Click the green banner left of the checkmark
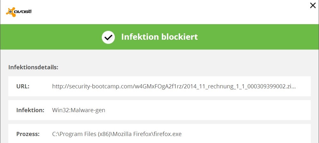 pyautogui.click(x=51, y=37)
